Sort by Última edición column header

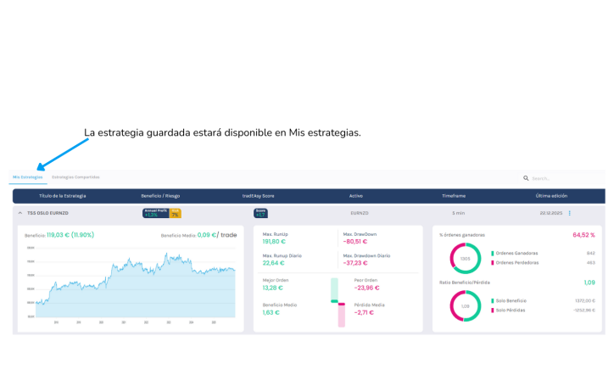point(551,196)
